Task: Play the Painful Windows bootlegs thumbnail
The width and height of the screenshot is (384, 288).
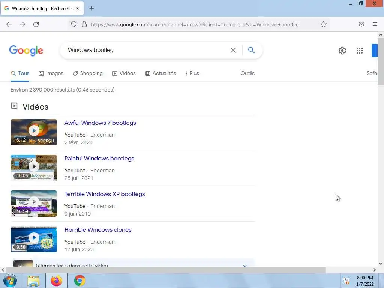Action: 34,168
